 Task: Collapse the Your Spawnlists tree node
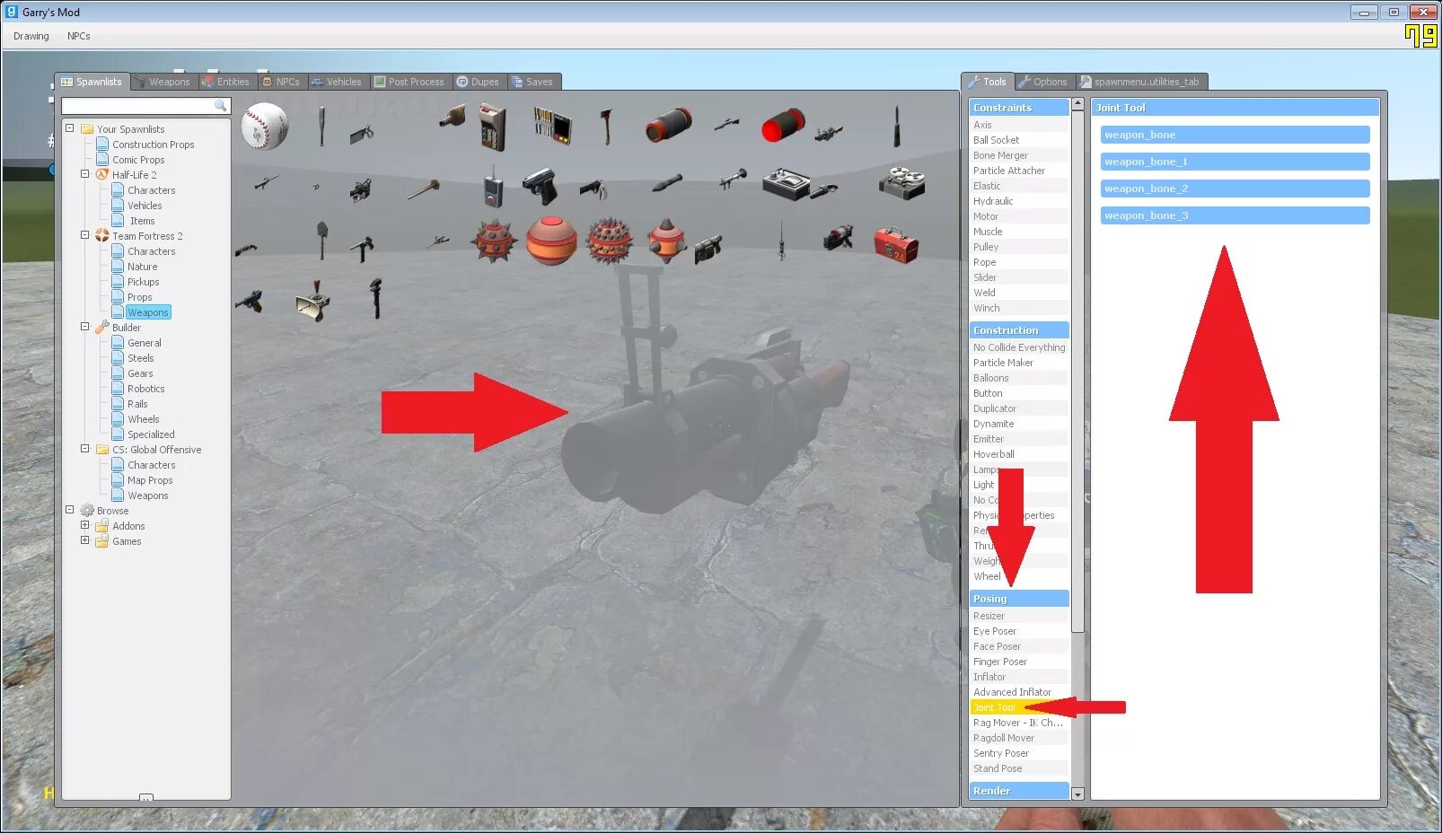[x=70, y=128]
